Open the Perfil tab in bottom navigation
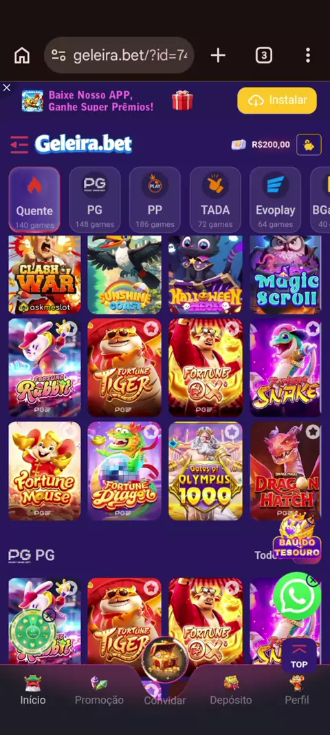Screen dimensions: 330x735 tap(297, 690)
